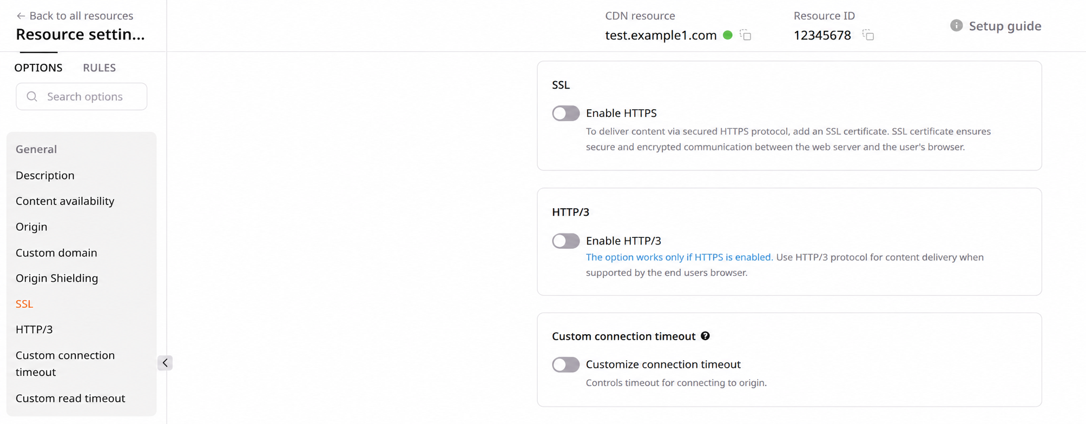Image resolution: width=1086 pixels, height=424 pixels.
Task: Select the OPTIONS tab
Action: [38, 68]
